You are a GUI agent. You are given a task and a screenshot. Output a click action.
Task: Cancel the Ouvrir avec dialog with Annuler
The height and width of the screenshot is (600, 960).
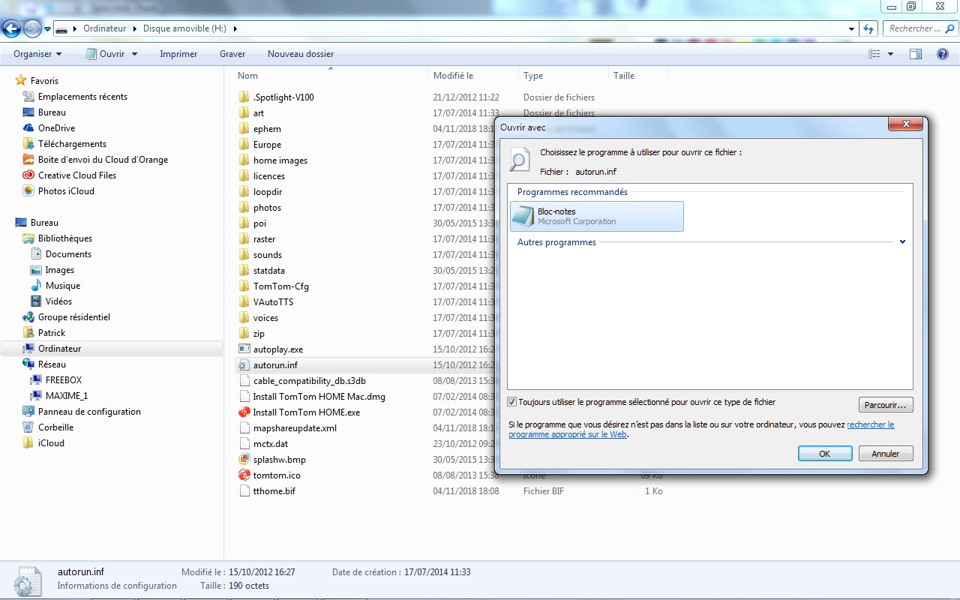tap(886, 454)
